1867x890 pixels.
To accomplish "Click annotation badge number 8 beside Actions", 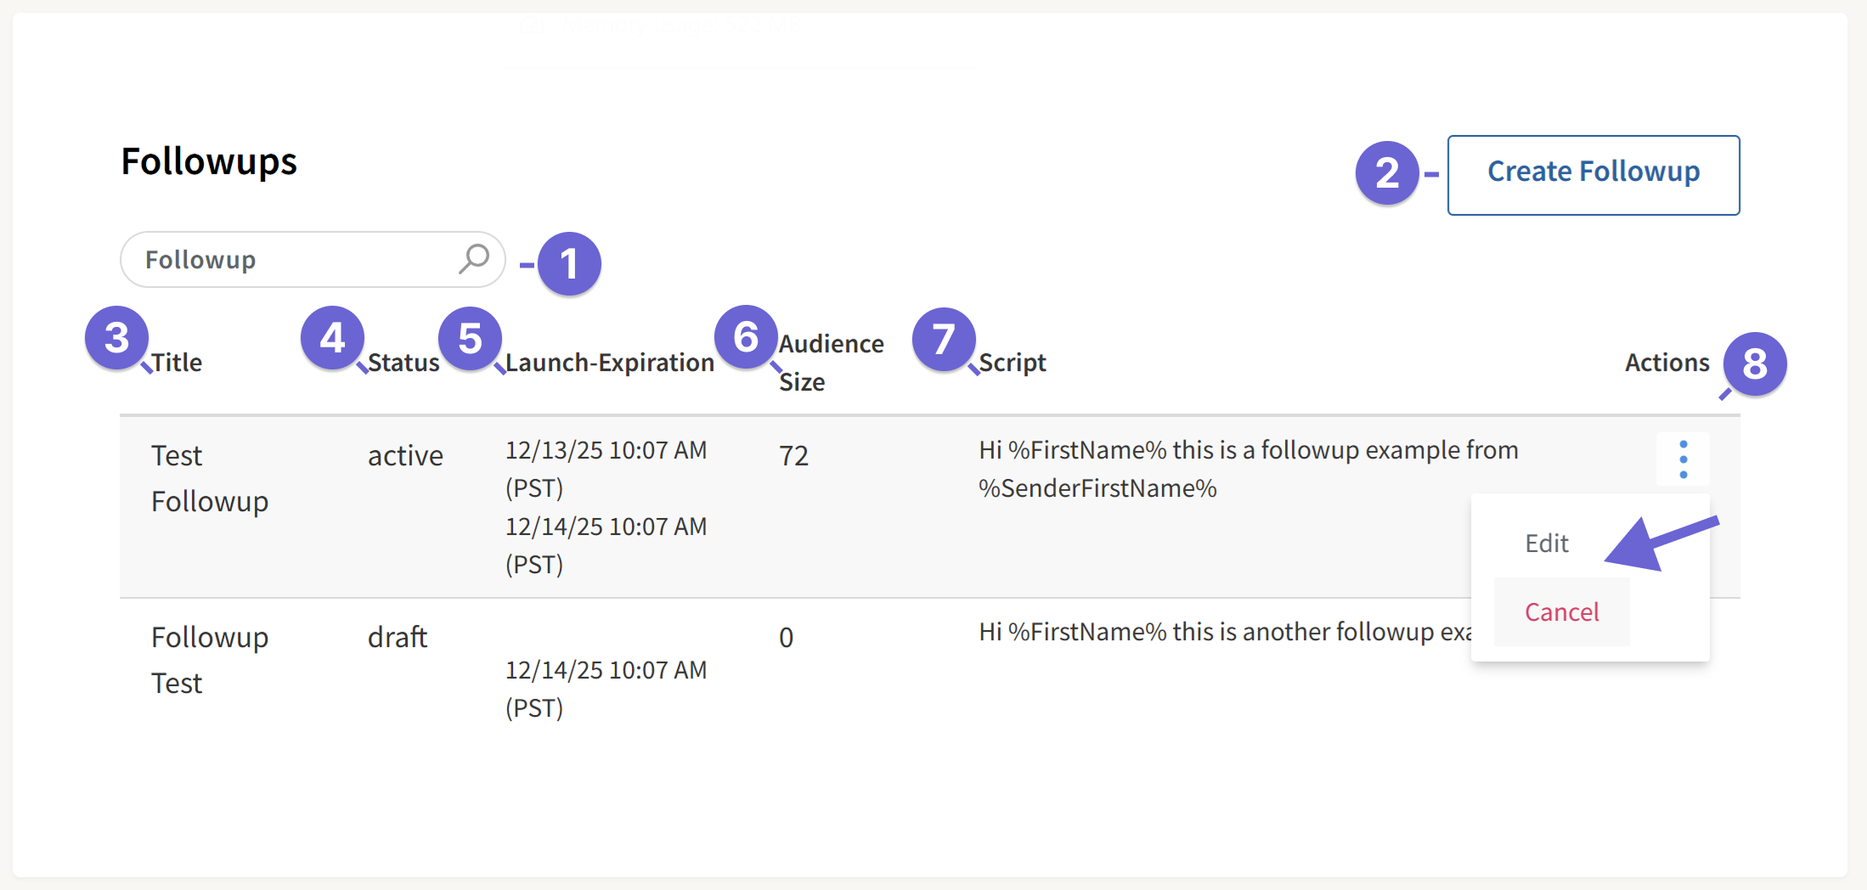I will coord(1755,364).
